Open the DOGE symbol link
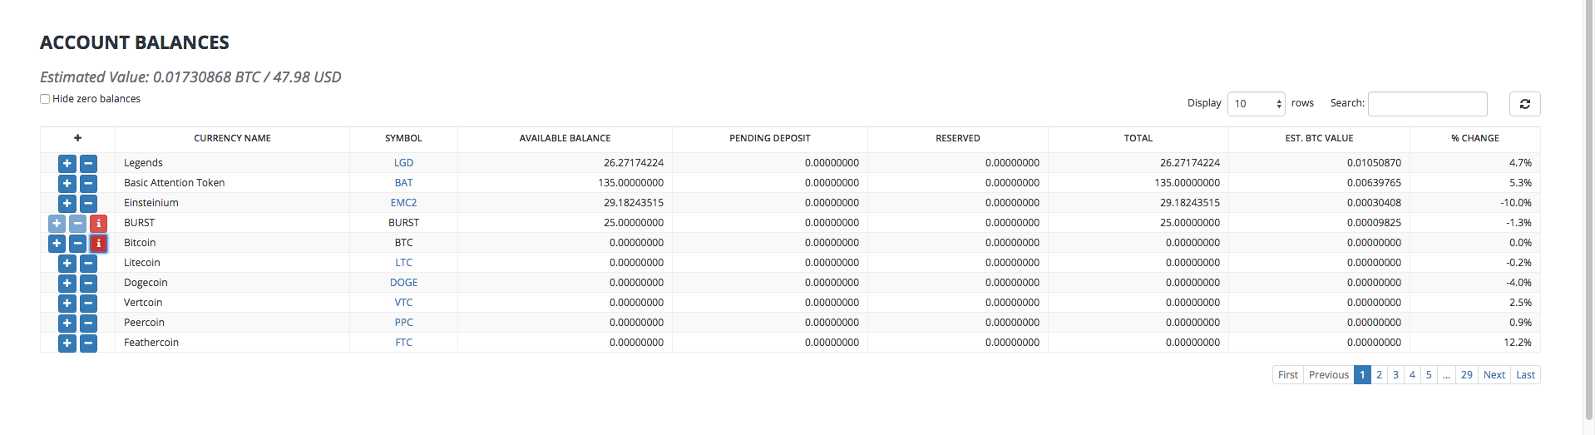 pyautogui.click(x=403, y=283)
